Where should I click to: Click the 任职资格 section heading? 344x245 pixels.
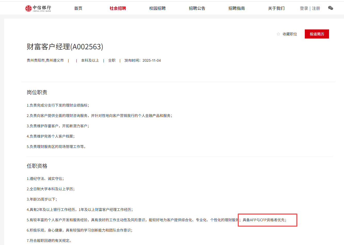[x=37, y=166]
